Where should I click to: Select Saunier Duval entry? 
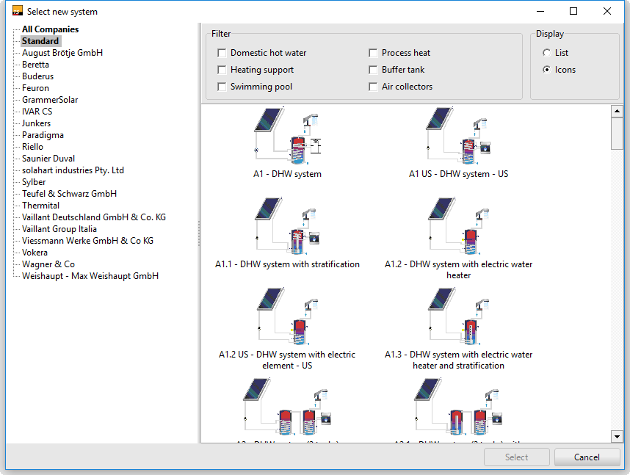[x=48, y=159]
